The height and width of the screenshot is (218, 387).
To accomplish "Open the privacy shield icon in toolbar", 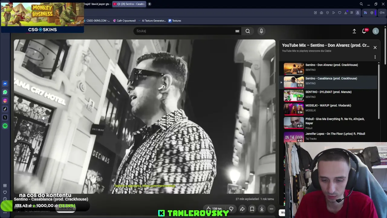I will [x=327, y=13].
